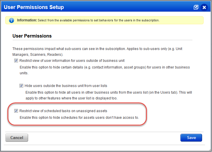The width and height of the screenshot is (212, 152).
Task: Uncheck the Restrict view of user information checkbox
Action: 16,61
